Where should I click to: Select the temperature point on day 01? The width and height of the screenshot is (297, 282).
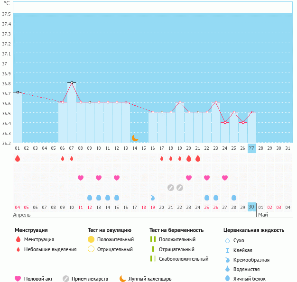18,92
